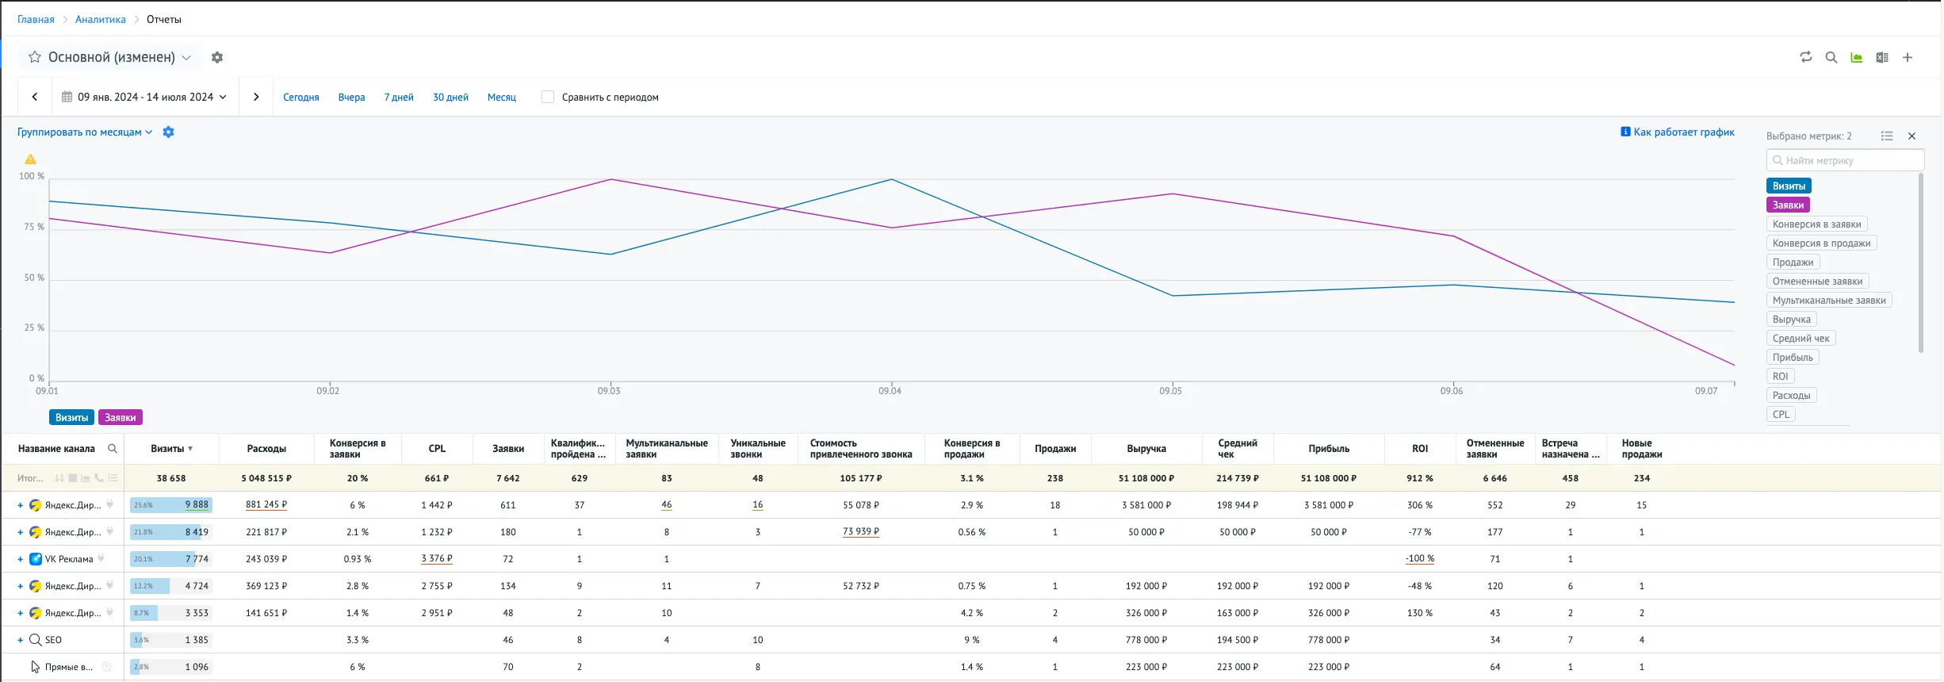This screenshot has height=682, width=1944.
Task: Toggle the green chart display icon
Action: click(x=1856, y=57)
